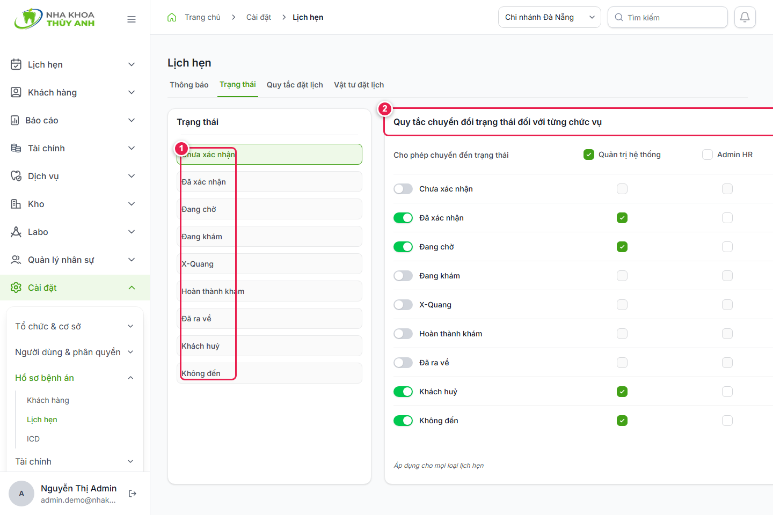Click the Cài đặt breadcrumb link
Viewport: 773px width, 515px height.
(x=259, y=17)
